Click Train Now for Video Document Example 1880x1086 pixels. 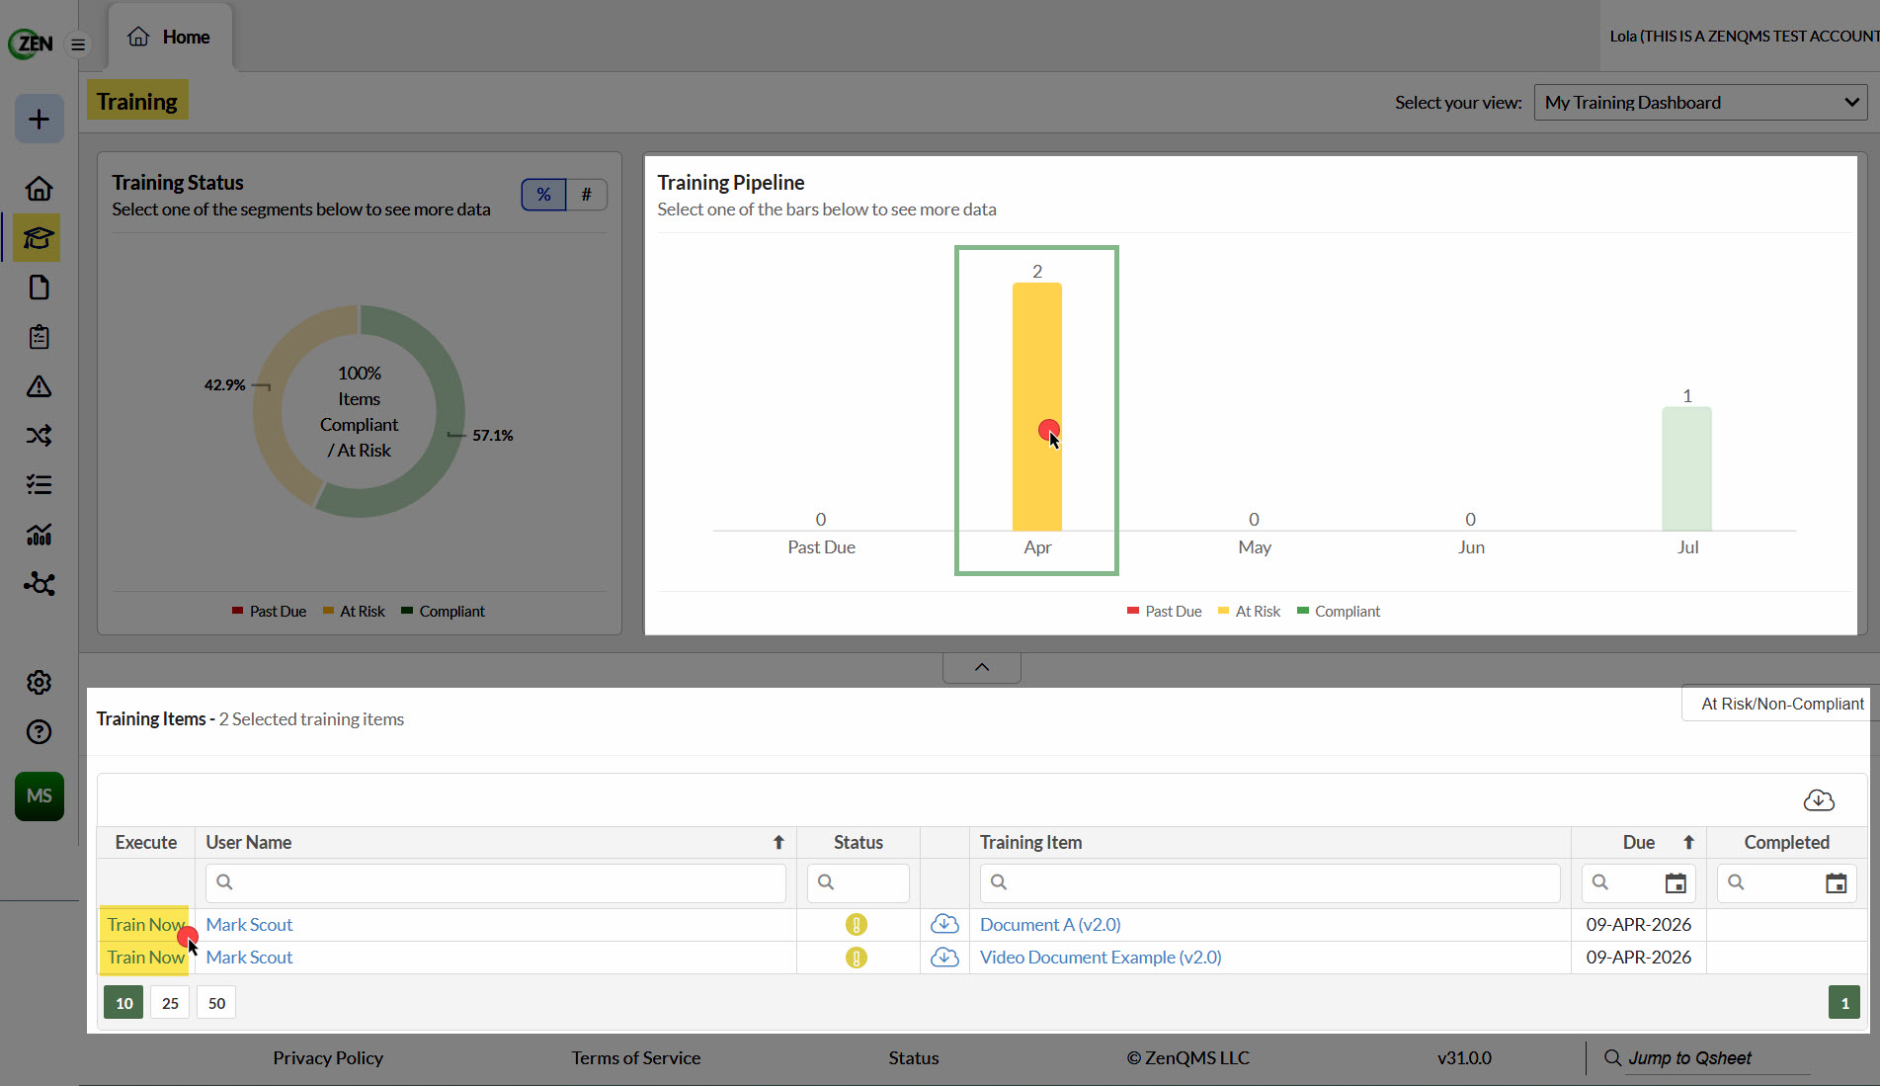pyautogui.click(x=145, y=958)
